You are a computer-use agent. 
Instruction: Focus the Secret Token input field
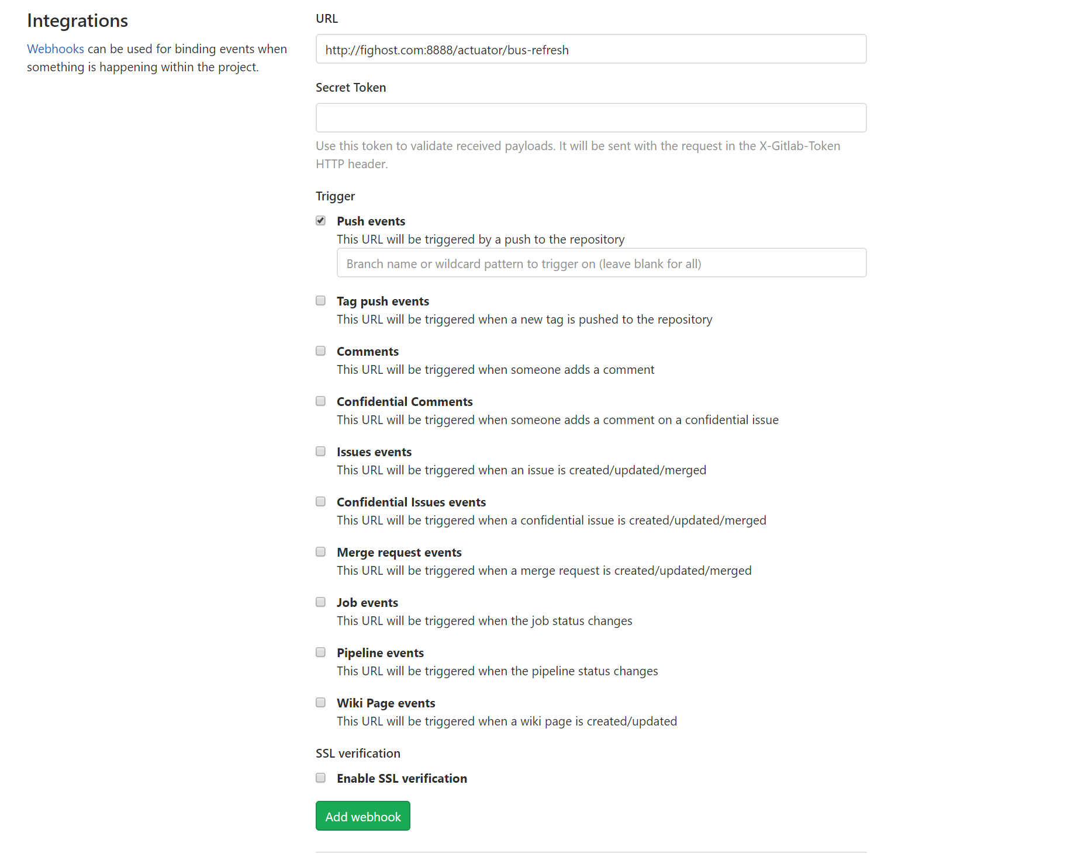[x=590, y=118]
